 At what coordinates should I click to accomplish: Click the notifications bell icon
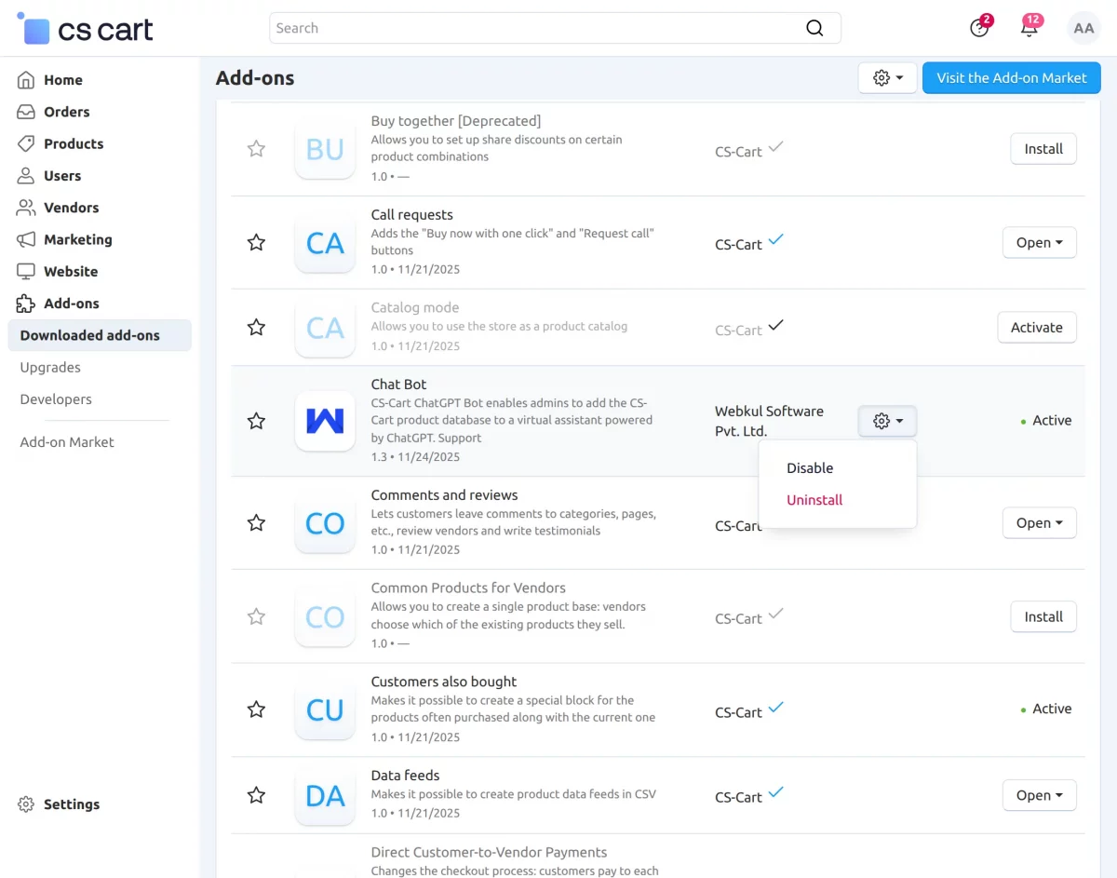(x=1029, y=28)
